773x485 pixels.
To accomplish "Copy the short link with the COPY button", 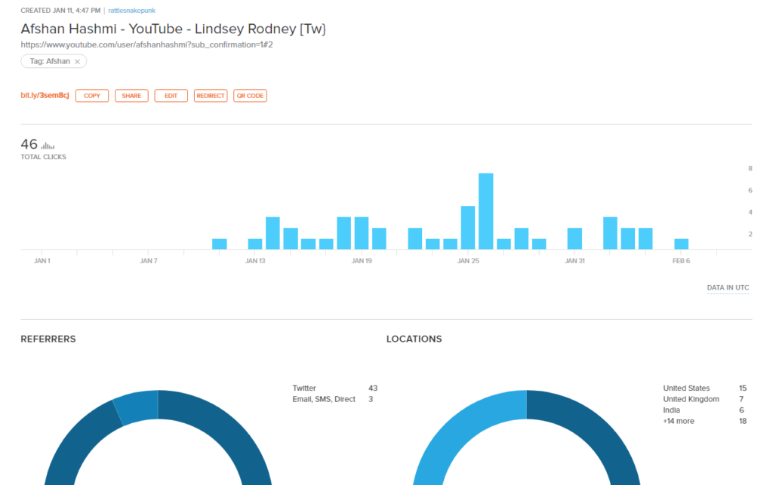I will pyautogui.click(x=91, y=96).
